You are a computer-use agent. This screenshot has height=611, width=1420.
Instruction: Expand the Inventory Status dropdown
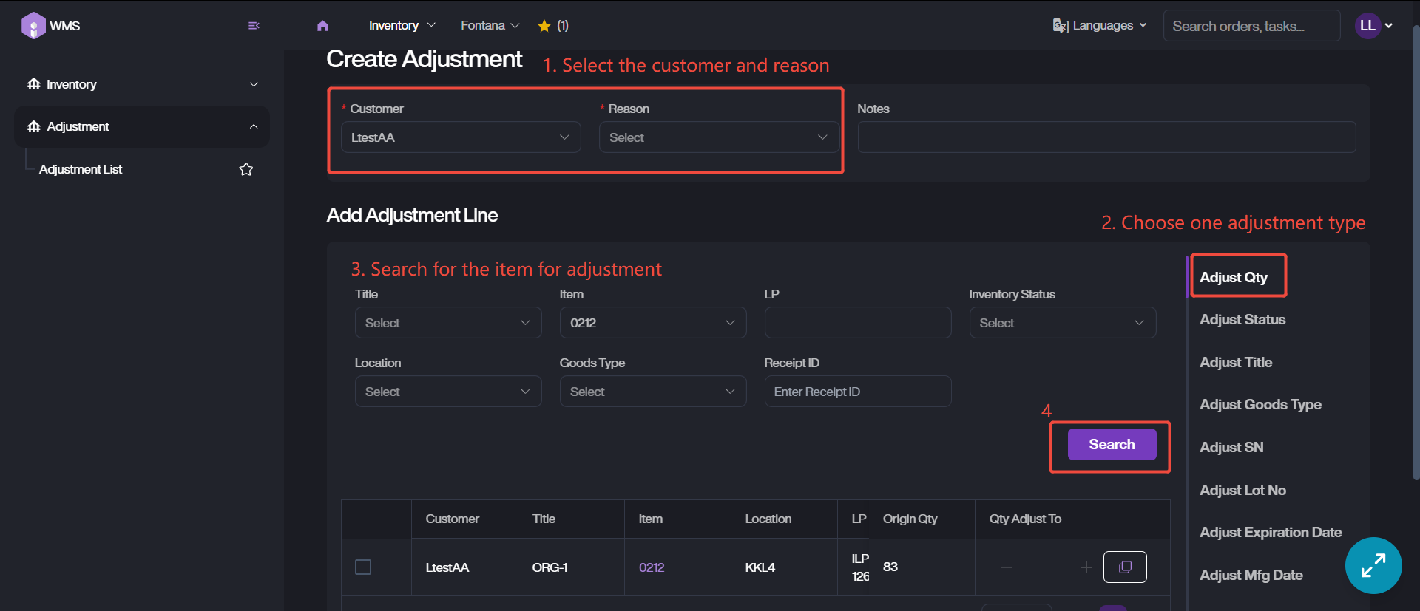[1062, 323]
